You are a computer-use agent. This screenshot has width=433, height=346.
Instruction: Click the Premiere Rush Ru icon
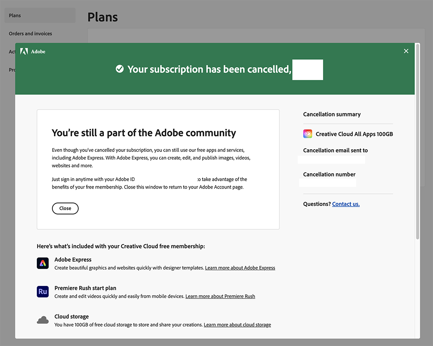(x=43, y=292)
